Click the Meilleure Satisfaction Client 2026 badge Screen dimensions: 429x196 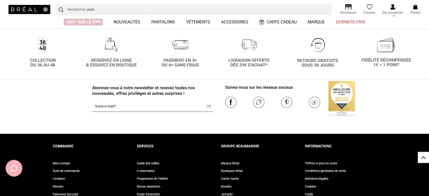pyautogui.click(x=342, y=99)
